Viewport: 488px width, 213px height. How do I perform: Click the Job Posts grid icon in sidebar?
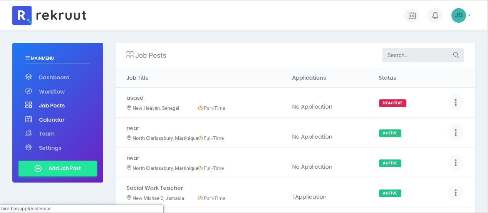coord(29,105)
